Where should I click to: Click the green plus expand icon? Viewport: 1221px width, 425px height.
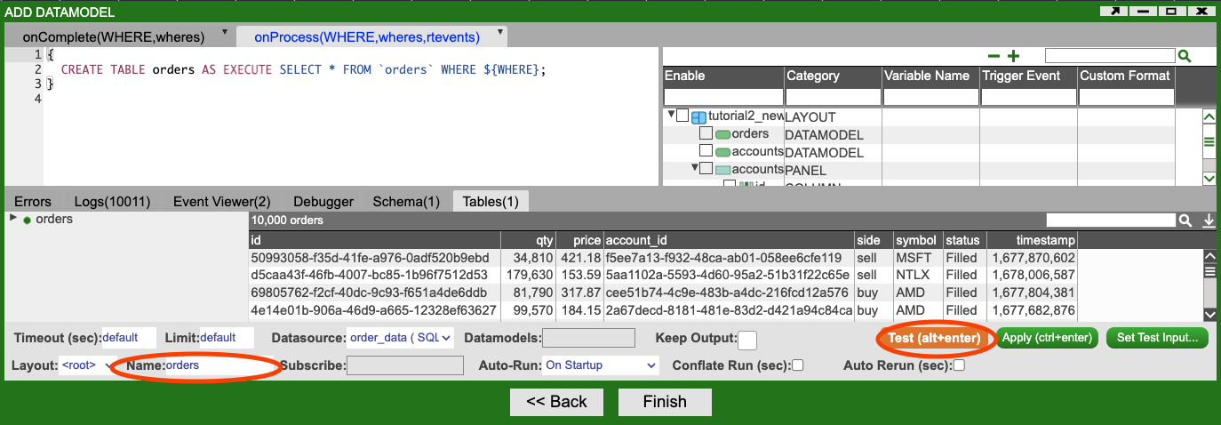[1013, 56]
